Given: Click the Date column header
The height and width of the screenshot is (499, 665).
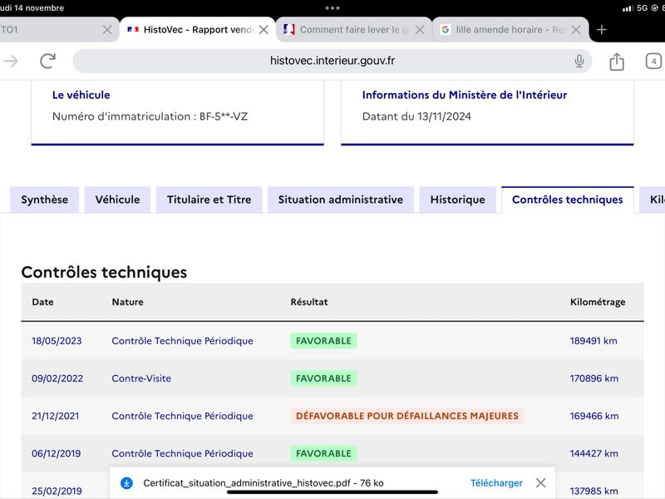Looking at the screenshot, I should (43, 302).
